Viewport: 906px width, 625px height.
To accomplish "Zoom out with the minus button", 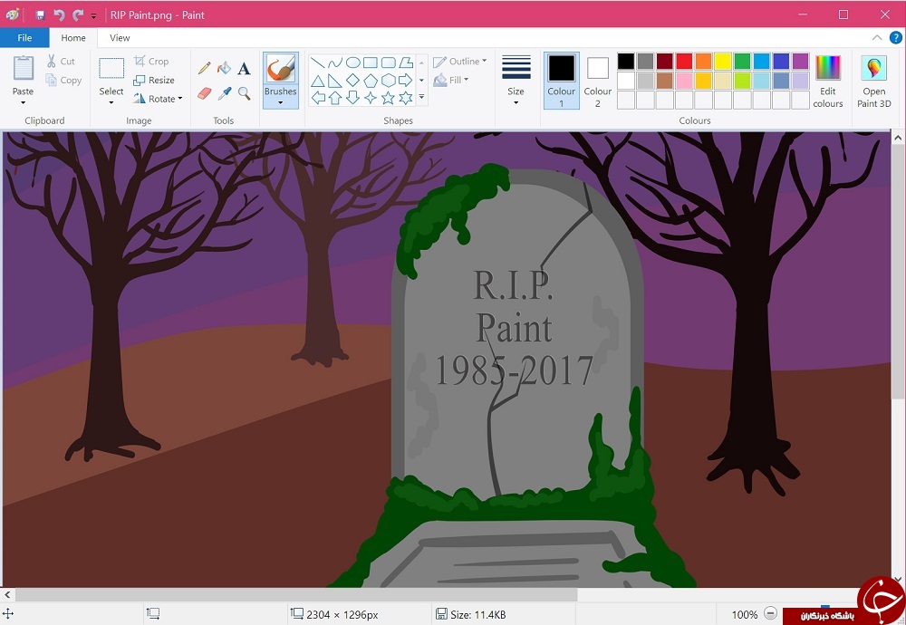I will point(769,614).
